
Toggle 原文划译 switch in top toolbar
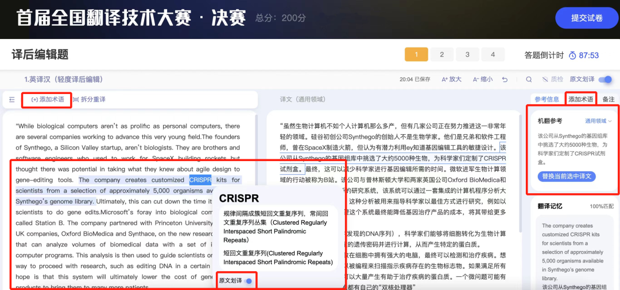[604, 80]
